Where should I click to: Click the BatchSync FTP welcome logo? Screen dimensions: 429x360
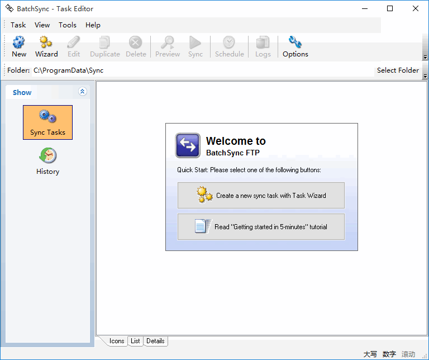pyautogui.click(x=188, y=145)
